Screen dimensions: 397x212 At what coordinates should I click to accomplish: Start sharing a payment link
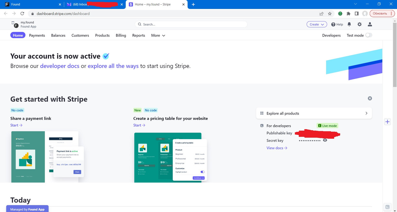pos(16,125)
